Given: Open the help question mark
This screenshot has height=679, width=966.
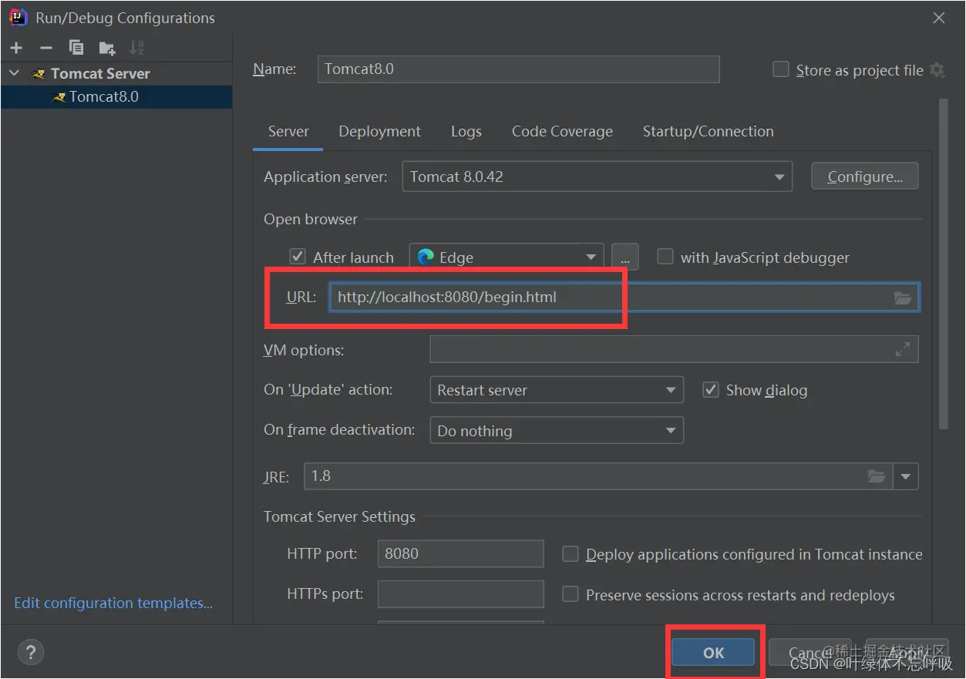Looking at the screenshot, I should [31, 653].
